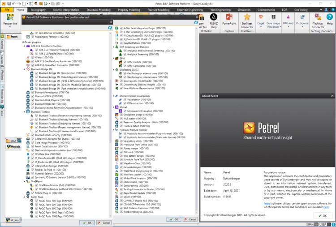The image size is (336, 227).
Task: Click the user account icon near ribbon
Action: pyautogui.click(x=326, y=10)
